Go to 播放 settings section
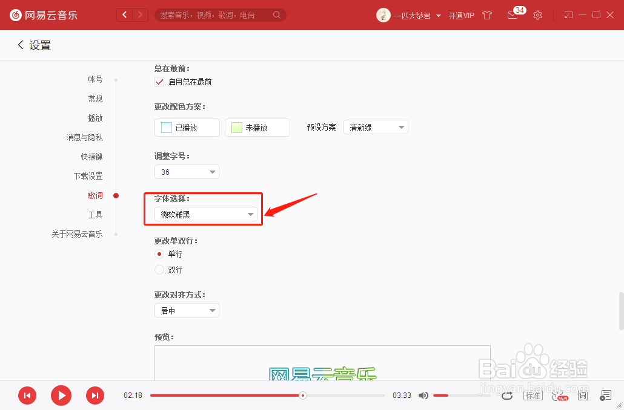 96,118
